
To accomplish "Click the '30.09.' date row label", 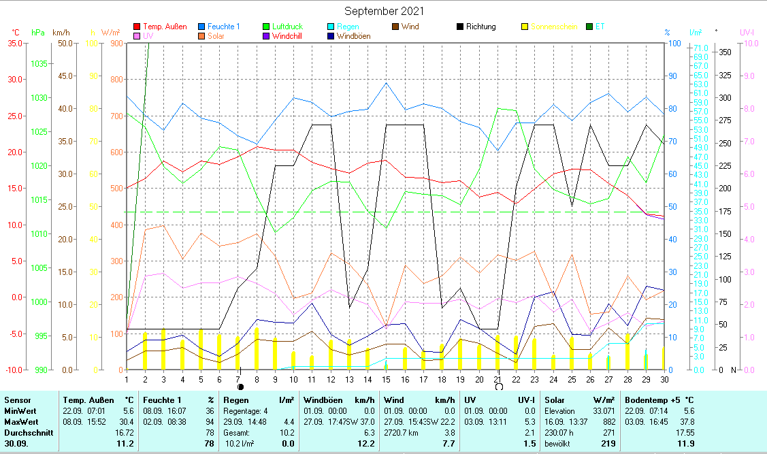I will click(x=16, y=444).
